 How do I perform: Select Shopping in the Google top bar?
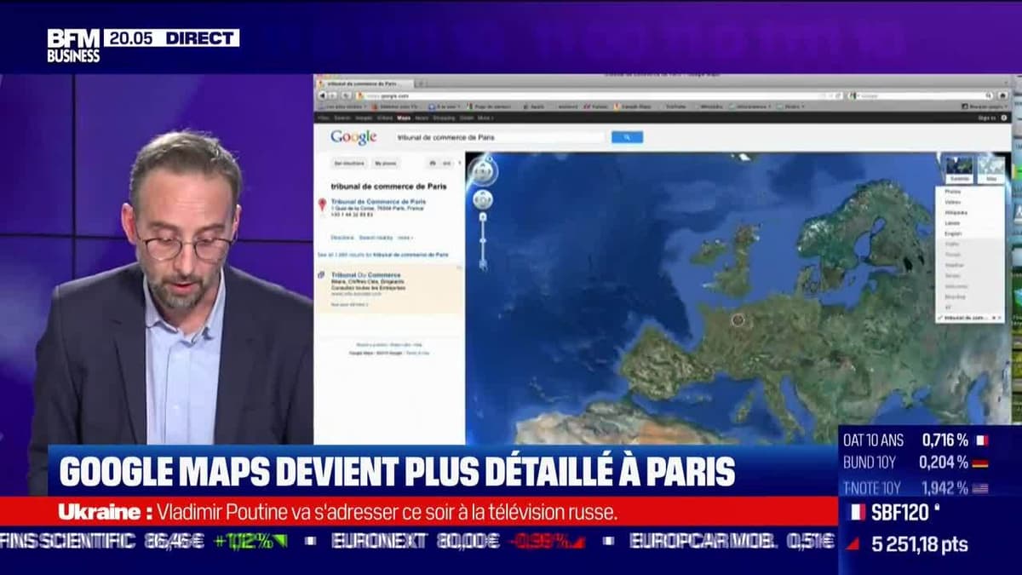[x=444, y=118]
